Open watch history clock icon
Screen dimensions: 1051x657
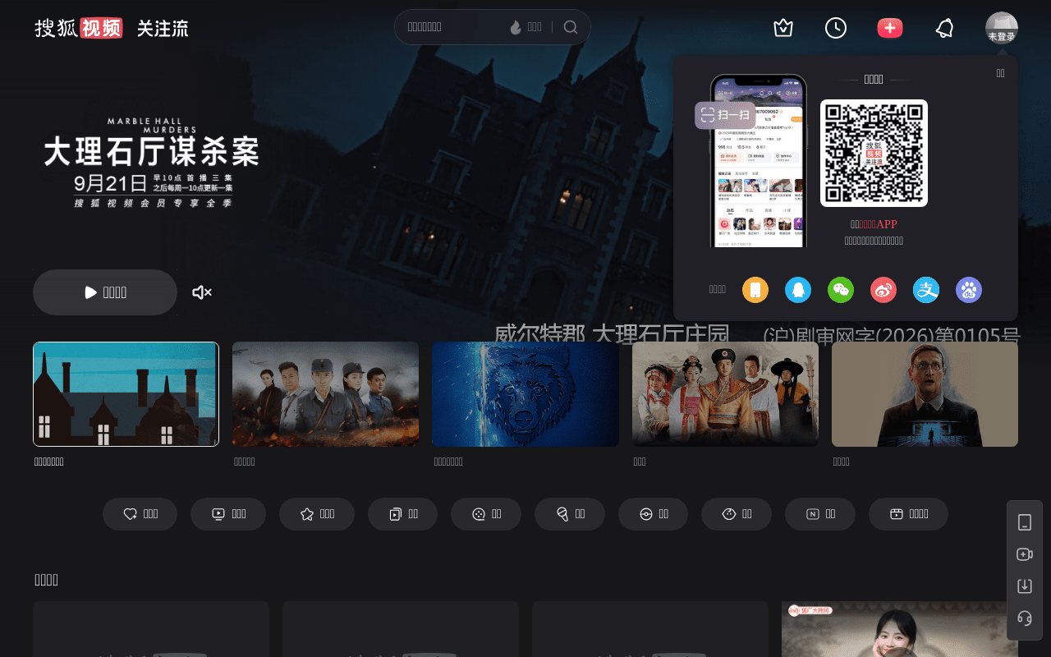pos(836,28)
